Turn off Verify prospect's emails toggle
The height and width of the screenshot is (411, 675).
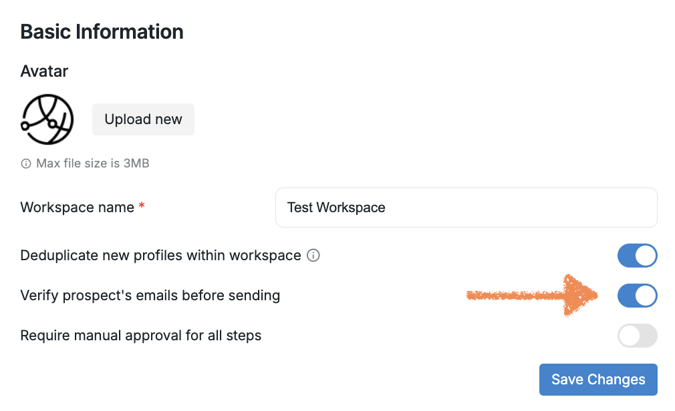point(637,296)
